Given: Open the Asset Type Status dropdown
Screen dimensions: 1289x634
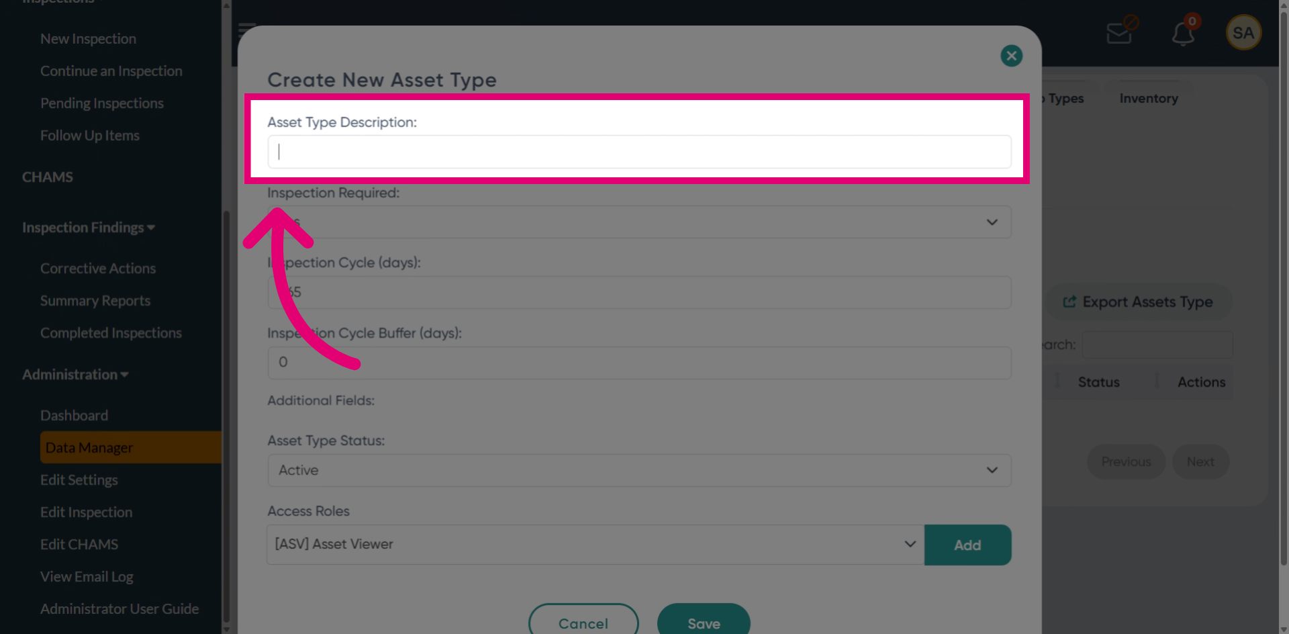Looking at the screenshot, I should coord(639,471).
